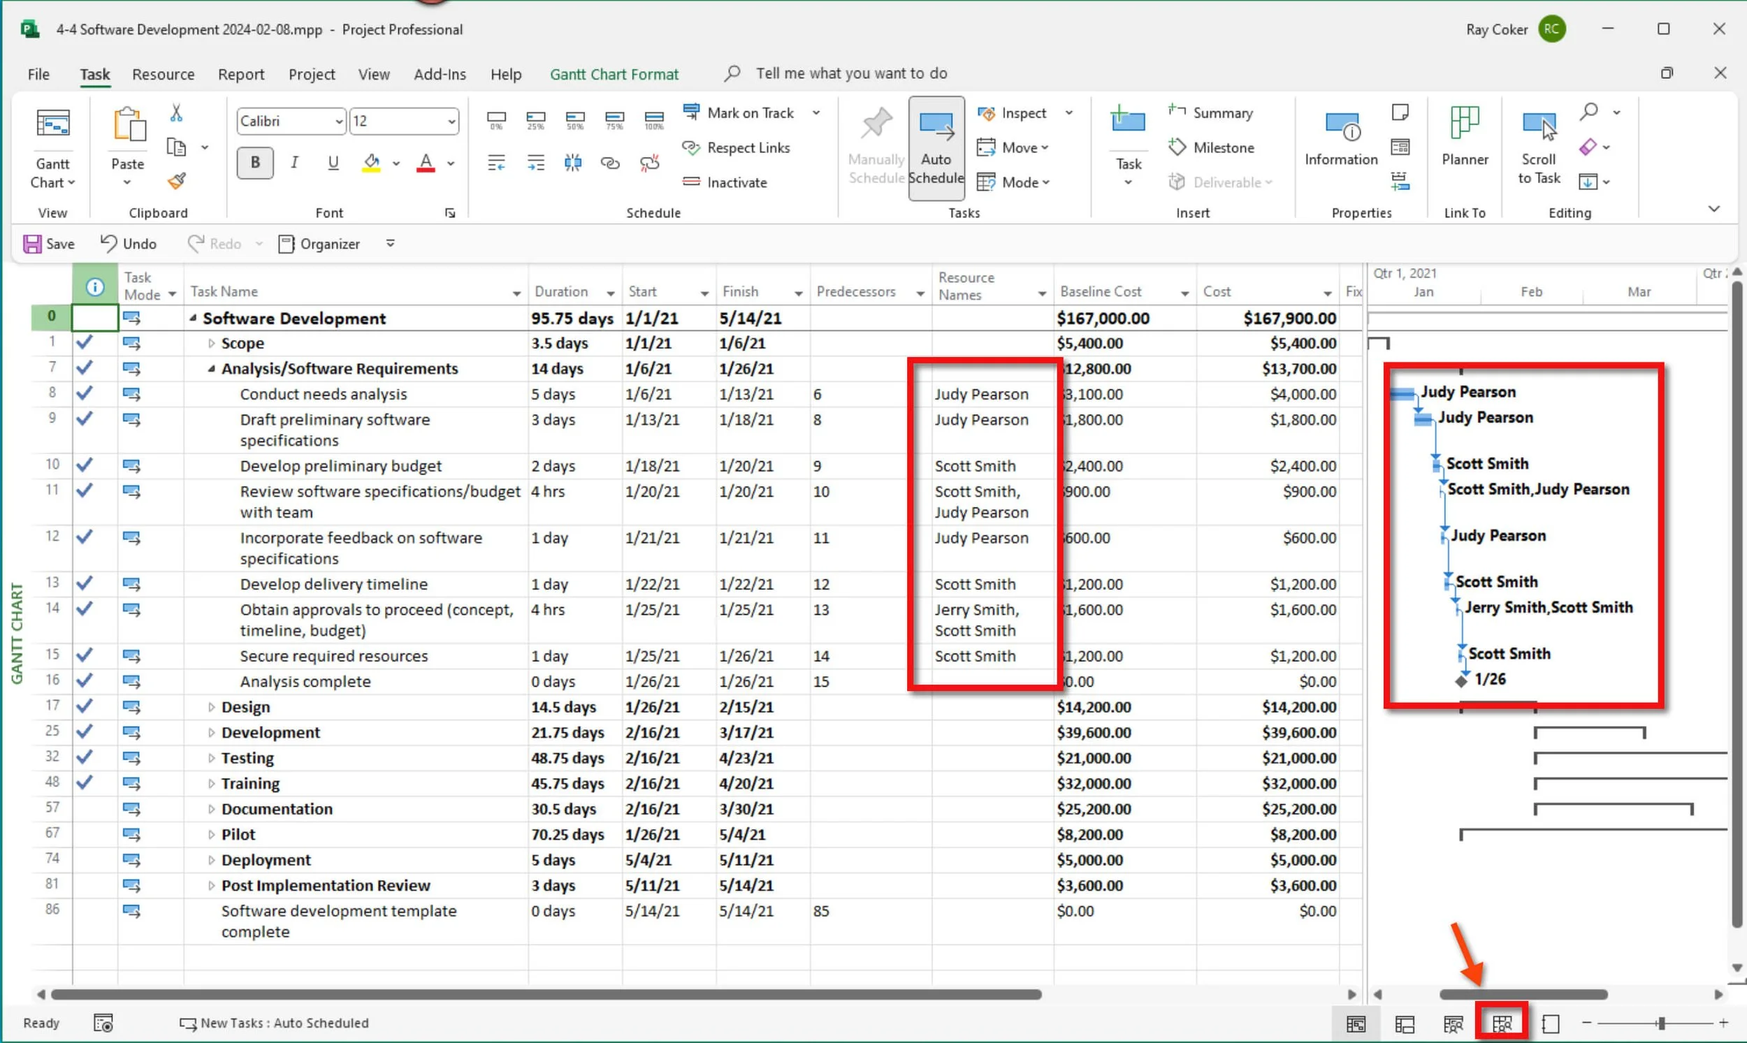This screenshot has width=1747, height=1043.
Task: Open the Resource Names column filter arrow
Action: 1042,293
